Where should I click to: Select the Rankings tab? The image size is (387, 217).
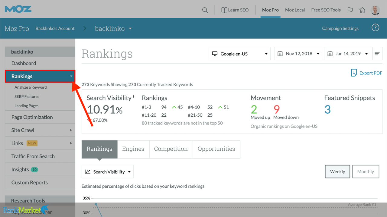(99, 149)
